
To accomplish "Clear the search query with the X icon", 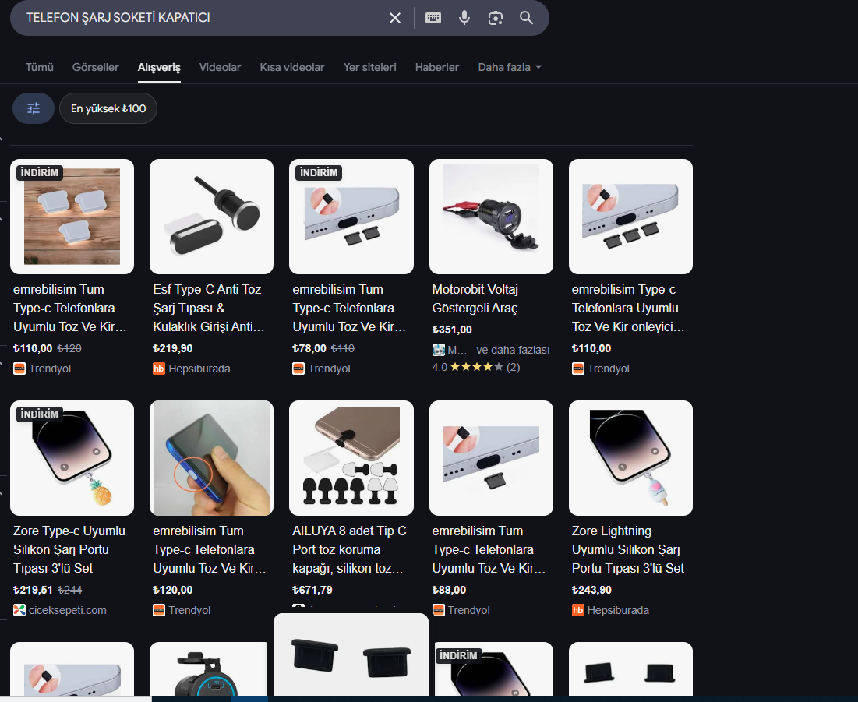I will (x=394, y=18).
